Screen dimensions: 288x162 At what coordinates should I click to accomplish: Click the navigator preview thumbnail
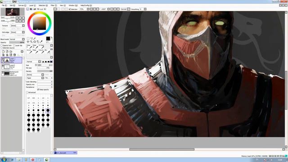click(13, 12)
